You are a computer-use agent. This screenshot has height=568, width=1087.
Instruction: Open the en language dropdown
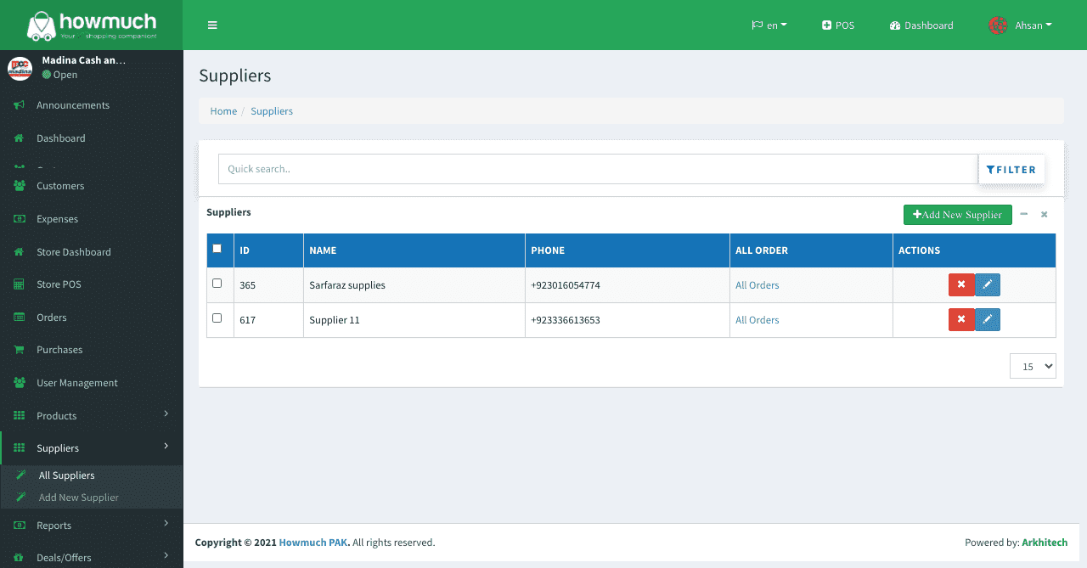[769, 25]
